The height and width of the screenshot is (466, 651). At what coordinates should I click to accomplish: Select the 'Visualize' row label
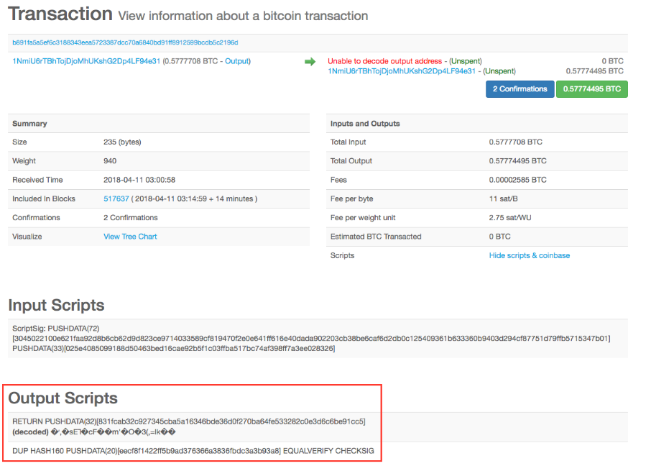tap(27, 237)
